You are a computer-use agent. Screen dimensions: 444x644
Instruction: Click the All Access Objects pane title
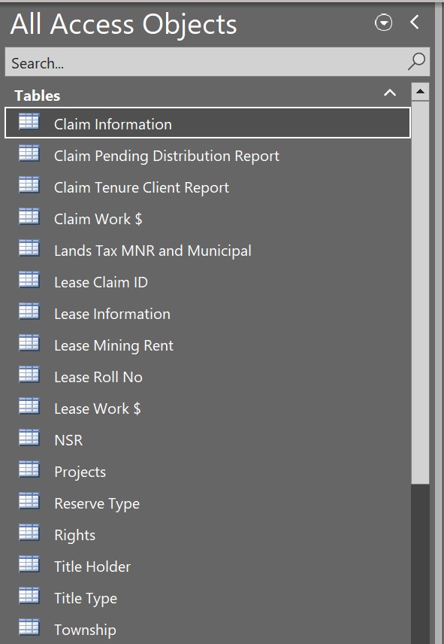(x=123, y=24)
